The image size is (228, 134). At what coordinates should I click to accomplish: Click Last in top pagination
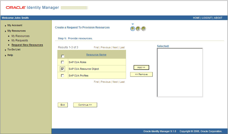122,47
